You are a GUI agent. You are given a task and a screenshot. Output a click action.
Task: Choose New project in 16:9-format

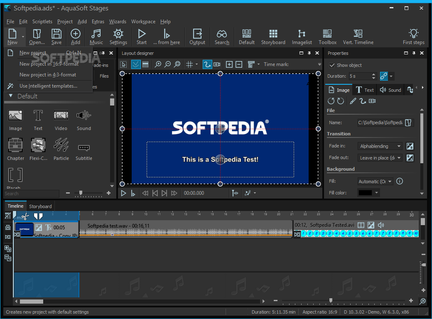tap(49, 64)
